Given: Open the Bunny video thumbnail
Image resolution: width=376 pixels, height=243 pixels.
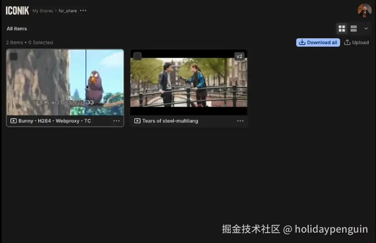Looking at the screenshot, I should pyautogui.click(x=65, y=82).
